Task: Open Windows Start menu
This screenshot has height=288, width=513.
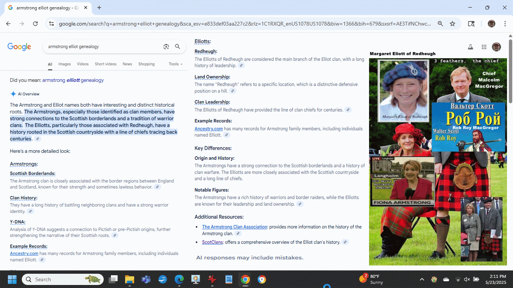Action: 12,279
